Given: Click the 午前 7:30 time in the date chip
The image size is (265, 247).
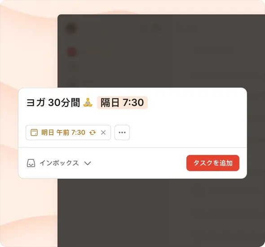Looking at the screenshot, I should click(x=71, y=132).
